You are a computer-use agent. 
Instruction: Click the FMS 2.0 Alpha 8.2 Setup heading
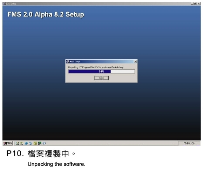pos(46,14)
